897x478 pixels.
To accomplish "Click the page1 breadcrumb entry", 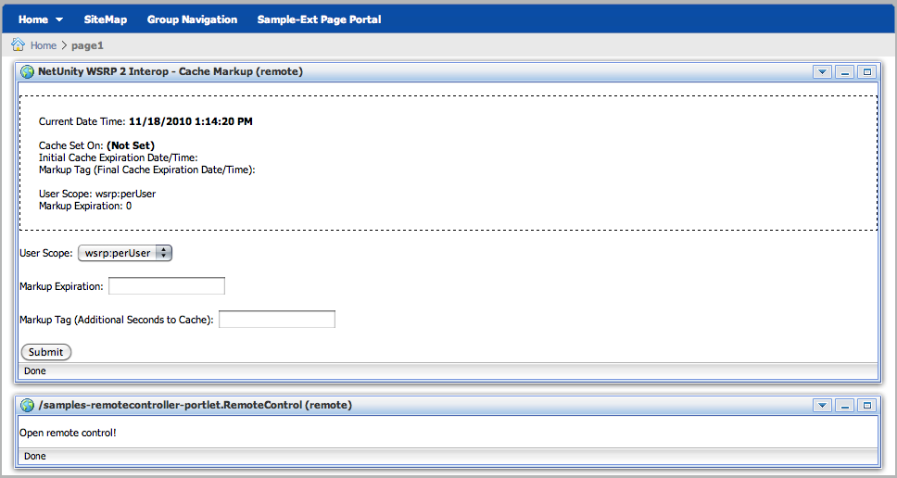I will 87,45.
